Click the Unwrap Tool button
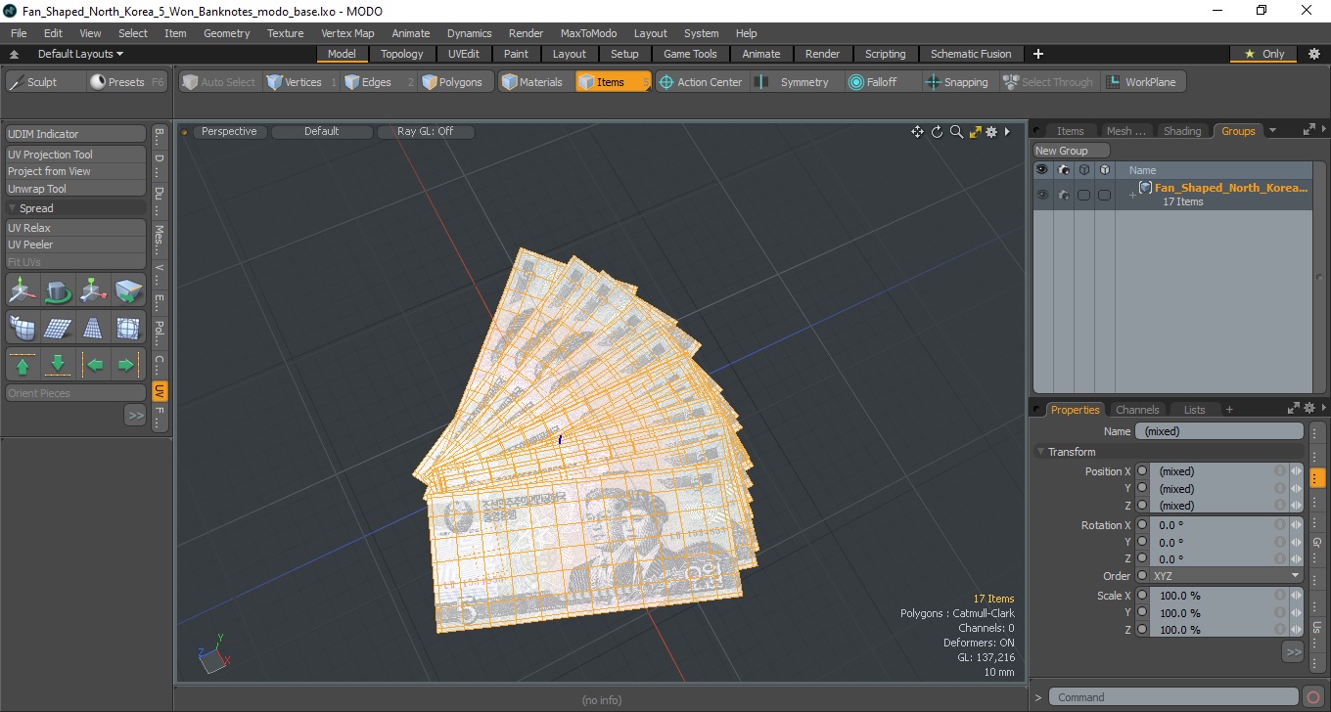The height and width of the screenshot is (712, 1331). tap(76, 189)
